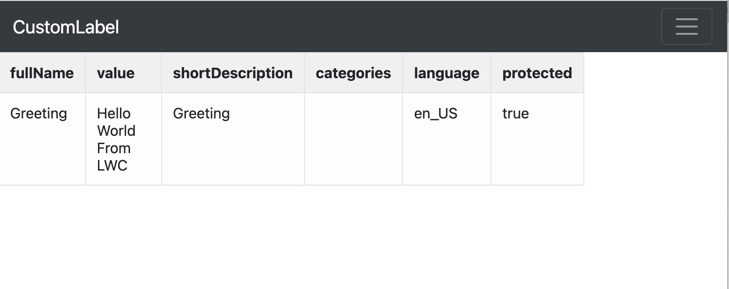The image size is (729, 289).
Task: Click the protected column header
Action: pyautogui.click(x=537, y=73)
